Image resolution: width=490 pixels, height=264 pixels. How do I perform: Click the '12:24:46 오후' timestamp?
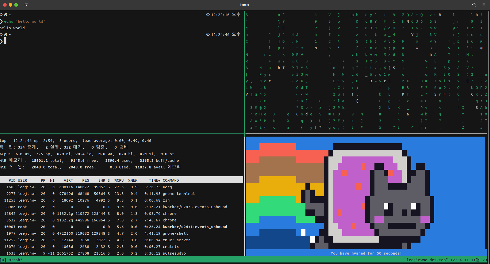point(226,34)
